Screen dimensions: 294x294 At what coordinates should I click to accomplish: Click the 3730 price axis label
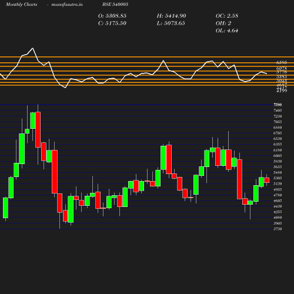click(278, 229)
